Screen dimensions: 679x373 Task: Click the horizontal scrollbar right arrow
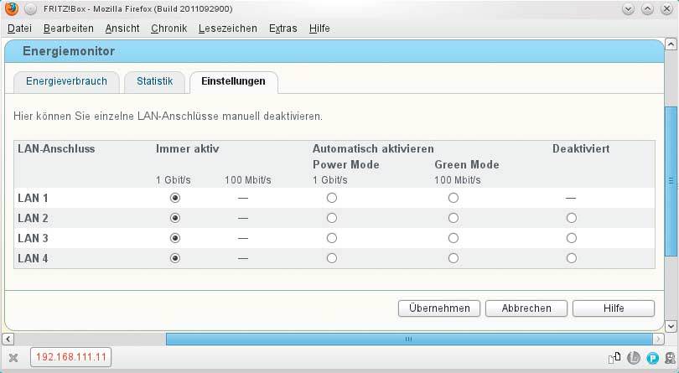[658, 339]
